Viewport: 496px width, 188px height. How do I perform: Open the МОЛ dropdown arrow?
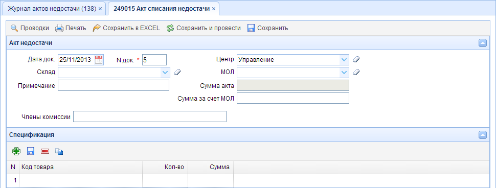pyautogui.click(x=344, y=73)
